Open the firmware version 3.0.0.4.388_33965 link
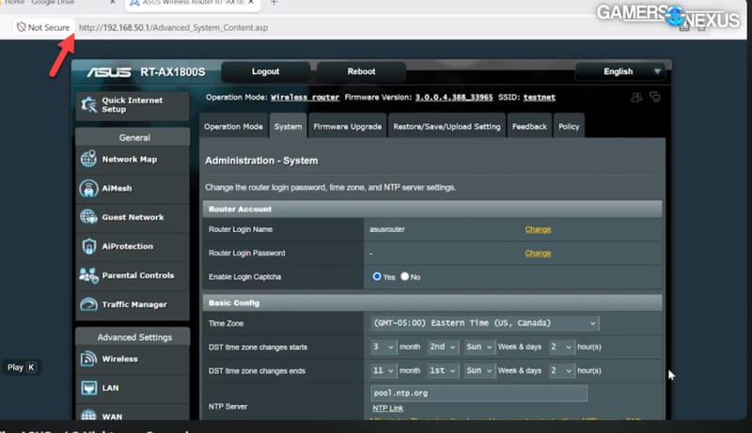752x433 pixels. pyautogui.click(x=454, y=98)
